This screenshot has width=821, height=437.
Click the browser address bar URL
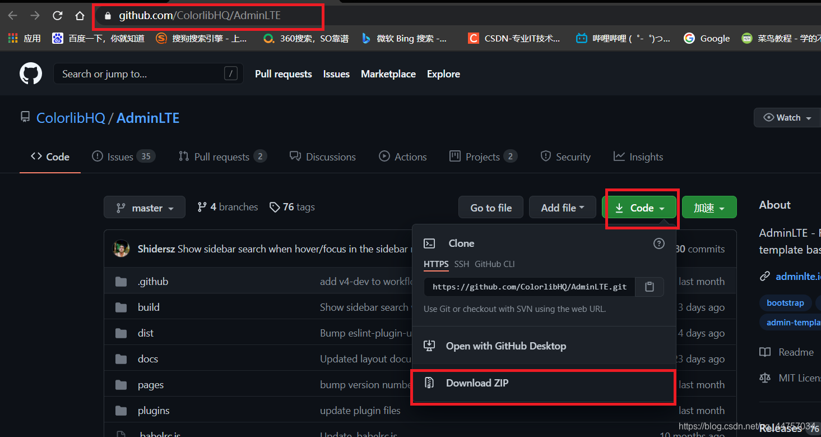[x=200, y=16]
